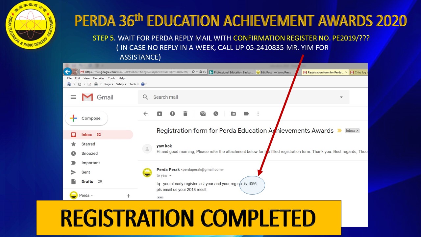Mark email as unread via envelope icon
Image resolution: width=421 pixels, height=237 pixels.
click(203, 114)
